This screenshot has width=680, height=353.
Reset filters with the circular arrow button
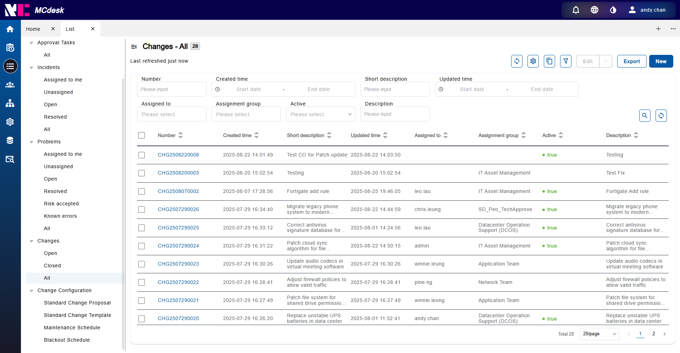(x=661, y=115)
